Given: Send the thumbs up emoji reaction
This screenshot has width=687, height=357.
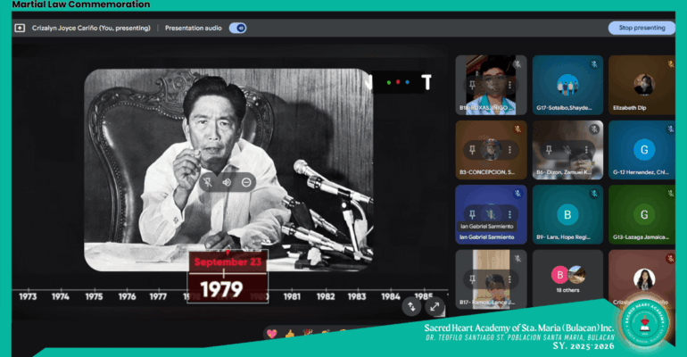Looking at the screenshot, I should [290, 335].
